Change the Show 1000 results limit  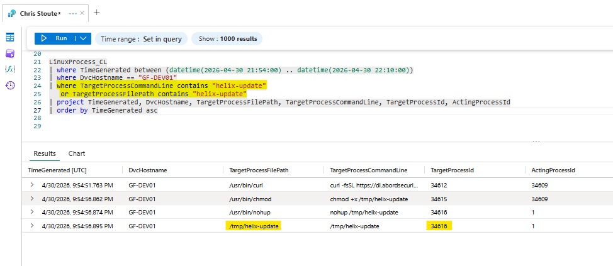(x=227, y=38)
